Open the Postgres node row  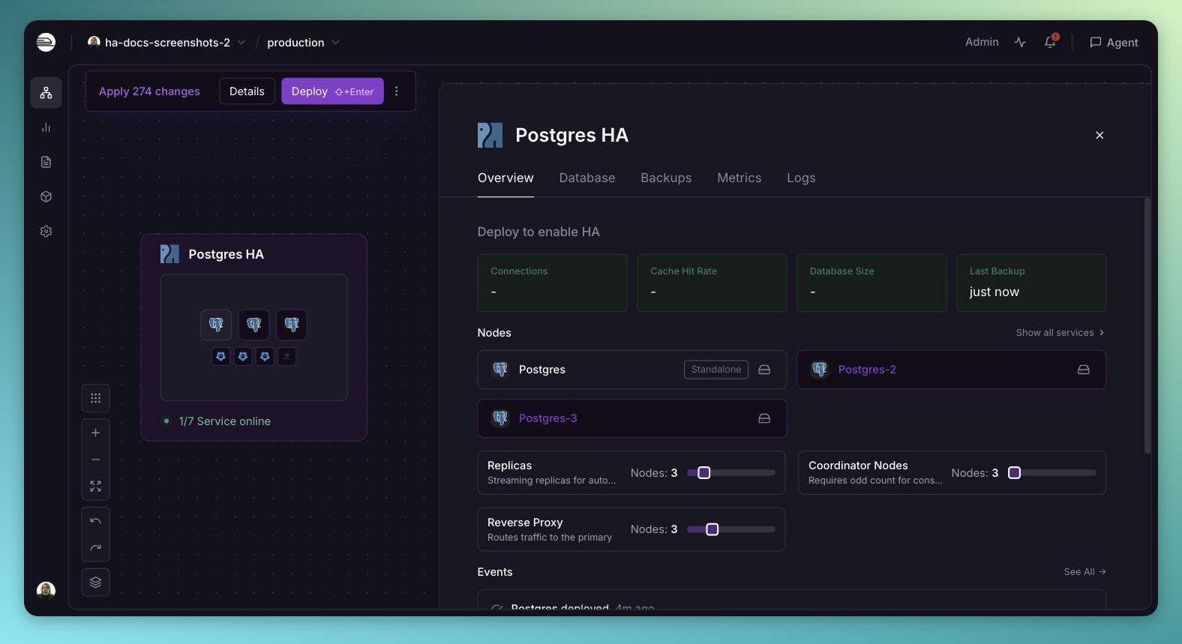point(631,370)
